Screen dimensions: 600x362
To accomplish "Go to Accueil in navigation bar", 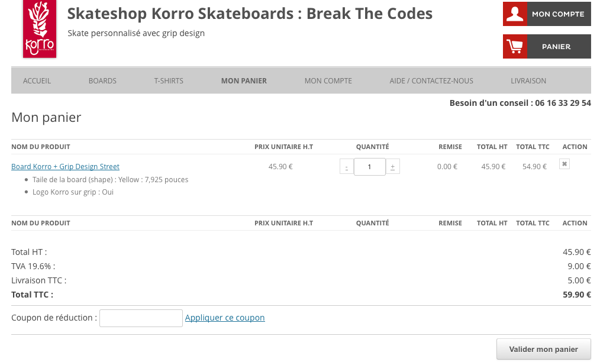I will (x=37, y=81).
